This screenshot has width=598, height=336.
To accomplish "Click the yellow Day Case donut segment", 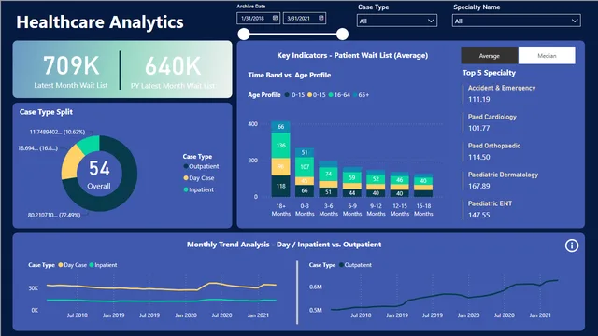I will coord(71,163).
